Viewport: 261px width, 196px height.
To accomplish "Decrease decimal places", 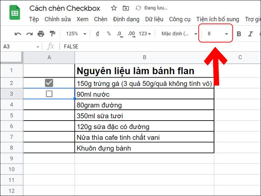I will pyautogui.click(x=120, y=34).
